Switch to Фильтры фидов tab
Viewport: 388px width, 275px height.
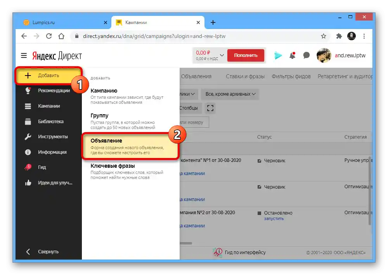[291, 76]
